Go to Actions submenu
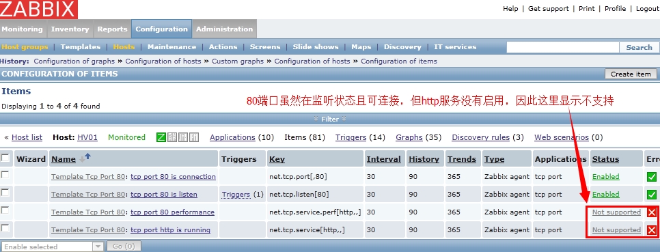The image size is (660, 252). point(223,46)
